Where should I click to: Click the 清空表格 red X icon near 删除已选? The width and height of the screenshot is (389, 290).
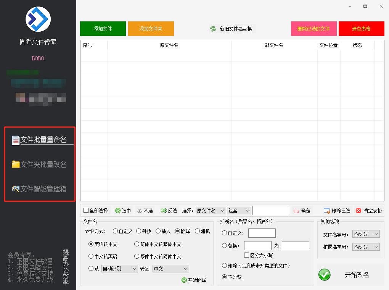[357, 210]
